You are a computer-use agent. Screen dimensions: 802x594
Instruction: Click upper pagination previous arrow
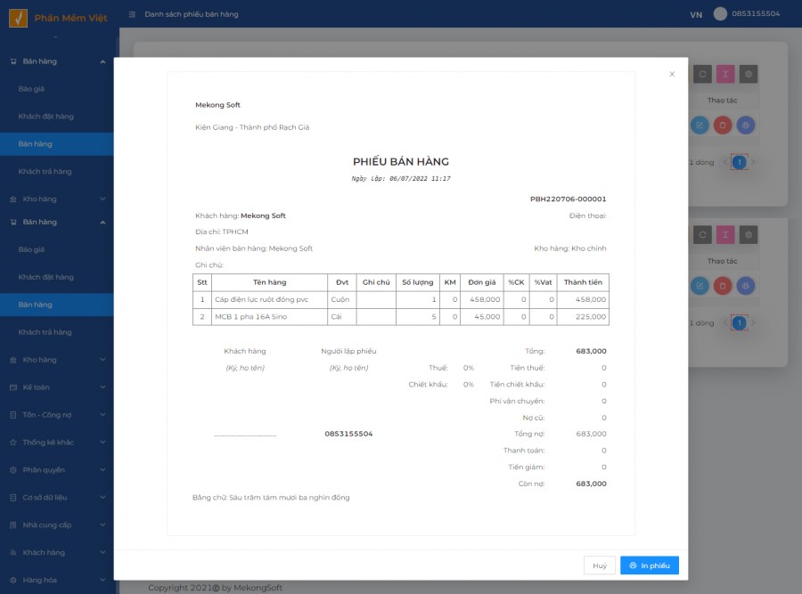725,163
